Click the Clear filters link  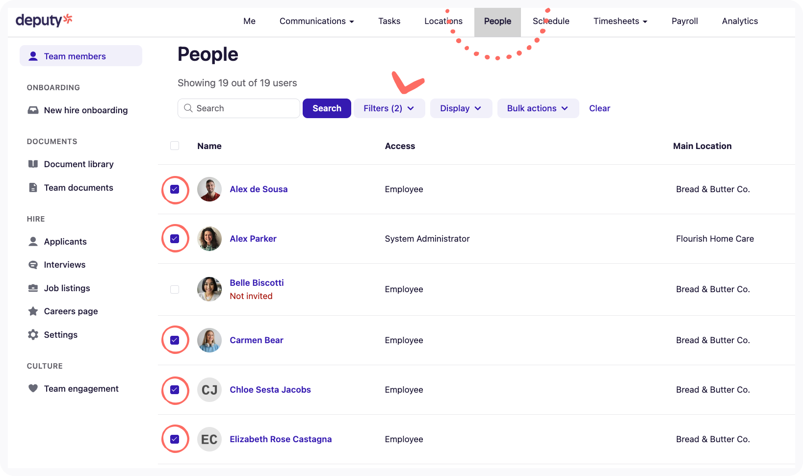(599, 108)
